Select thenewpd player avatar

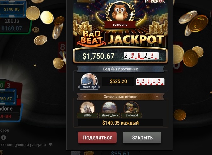pos(131,108)
